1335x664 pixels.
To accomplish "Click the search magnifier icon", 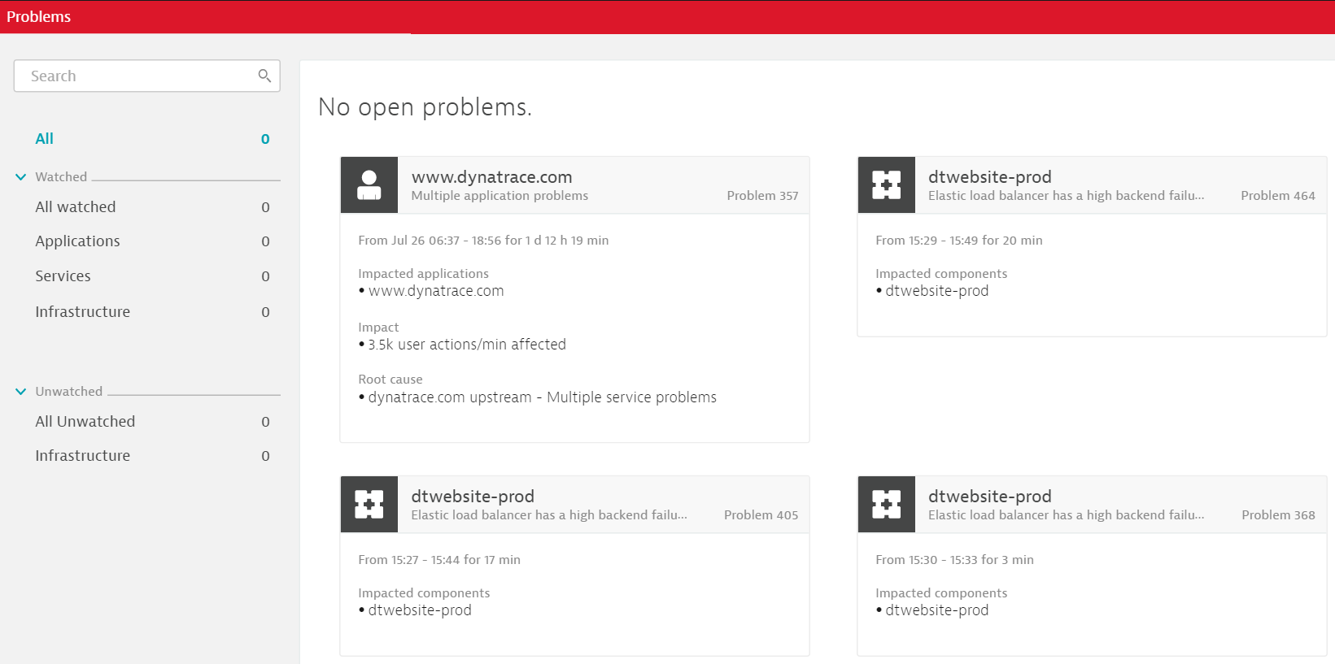I will (x=264, y=76).
